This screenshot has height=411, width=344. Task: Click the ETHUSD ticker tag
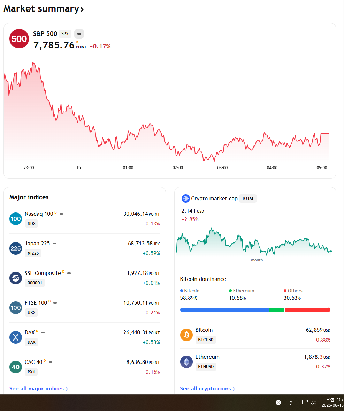tap(206, 367)
